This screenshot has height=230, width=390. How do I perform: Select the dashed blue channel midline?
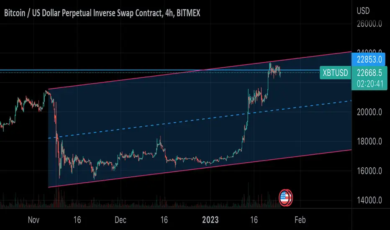[199, 120]
